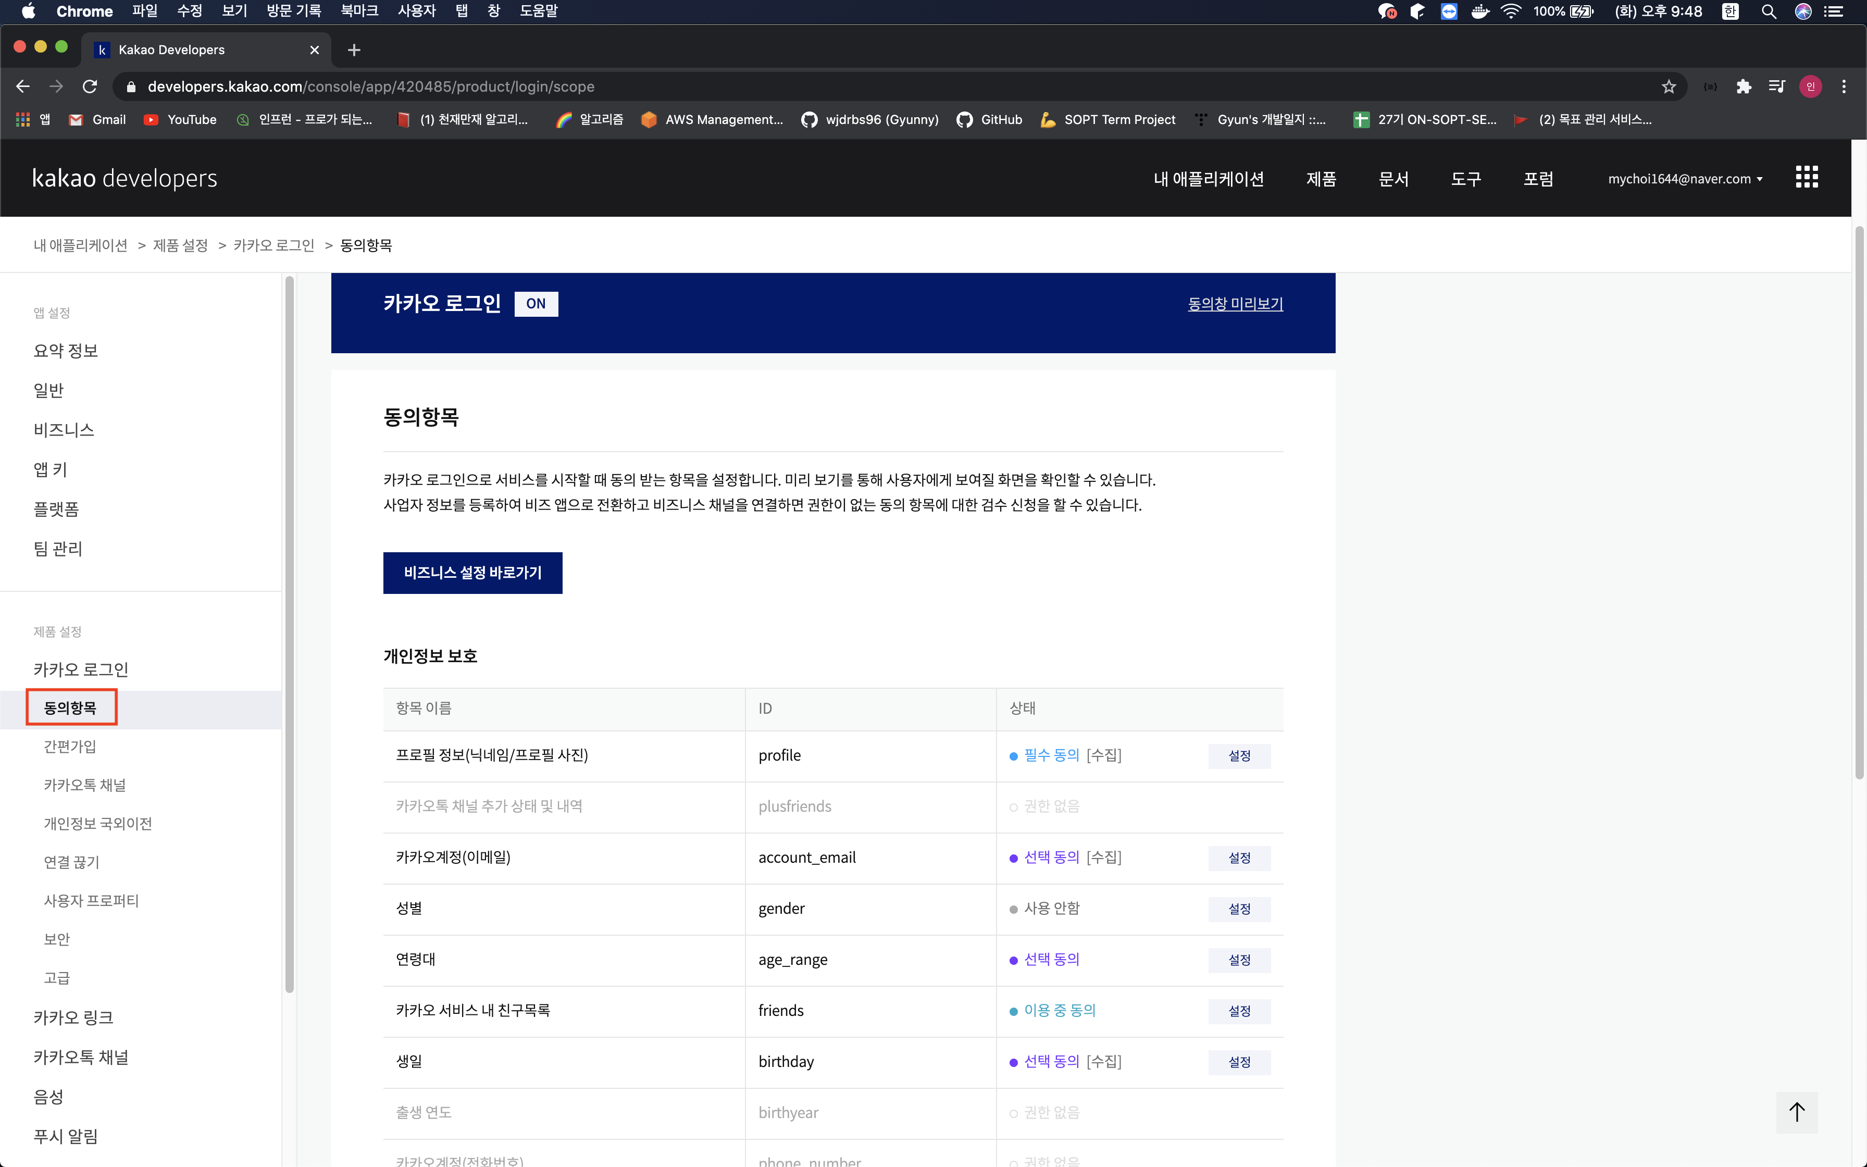Click the 비즈니스 설정 바로가기 button
1867x1167 pixels.
472,573
